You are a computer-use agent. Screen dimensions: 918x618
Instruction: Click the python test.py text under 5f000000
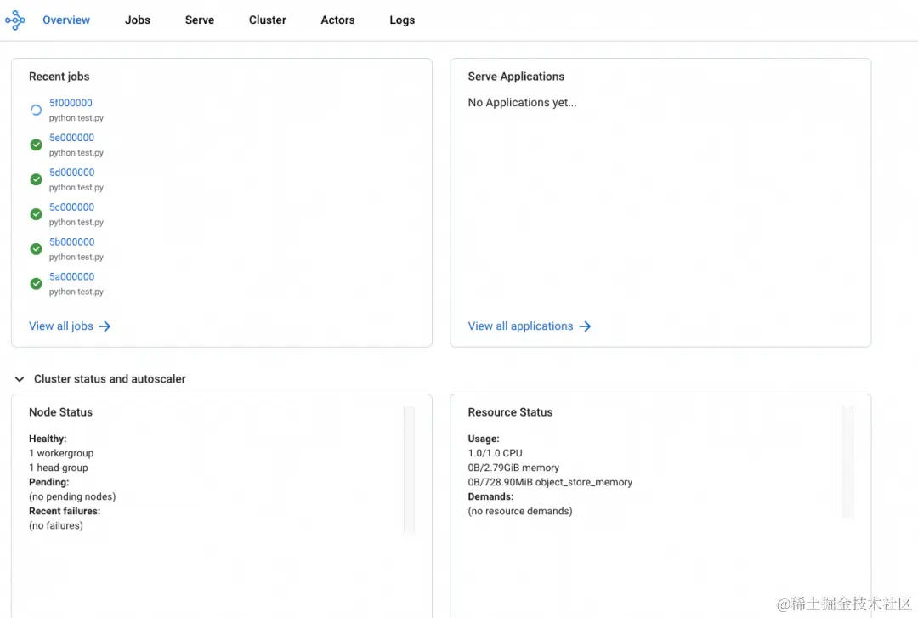coord(76,118)
